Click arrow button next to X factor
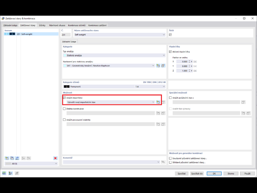 pyautogui.click(x=192, y=62)
